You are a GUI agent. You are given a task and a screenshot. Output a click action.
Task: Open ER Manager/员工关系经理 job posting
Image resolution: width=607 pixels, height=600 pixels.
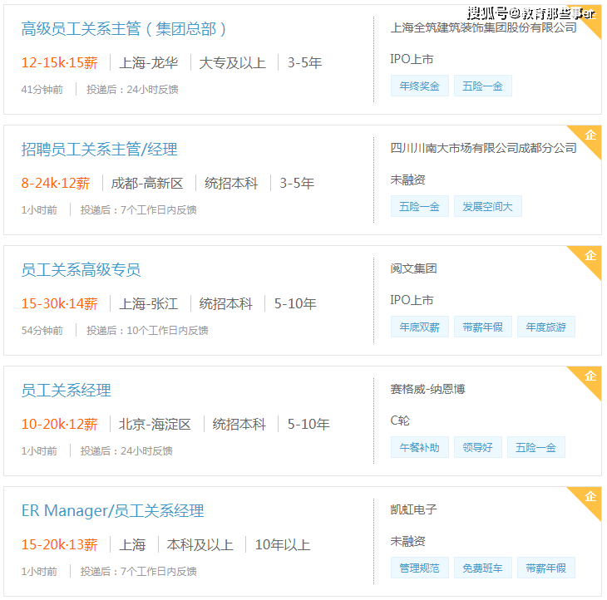[x=112, y=510]
